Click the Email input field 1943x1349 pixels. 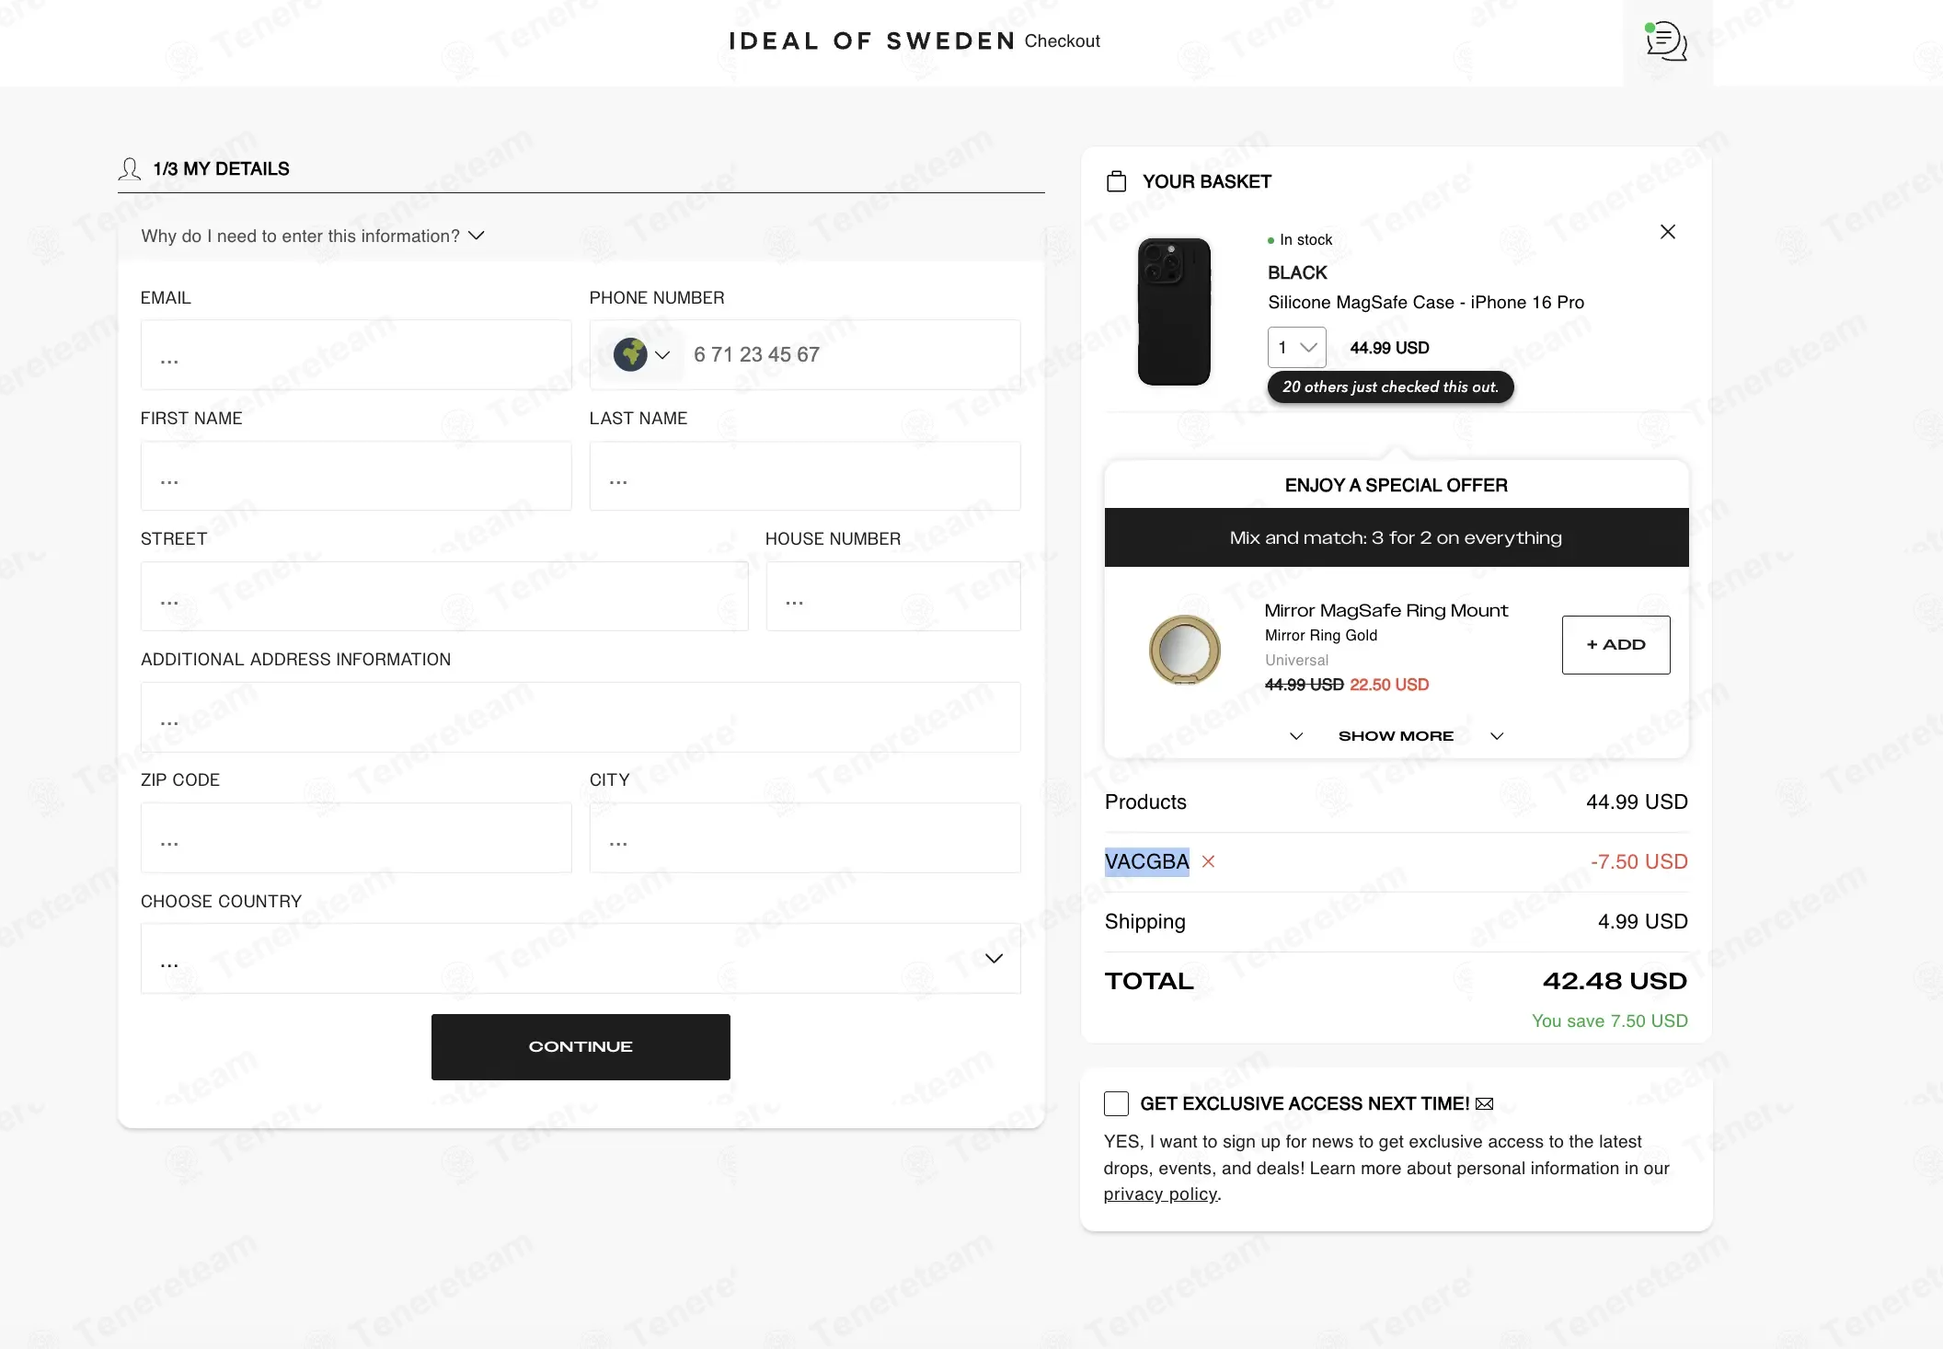356,355
